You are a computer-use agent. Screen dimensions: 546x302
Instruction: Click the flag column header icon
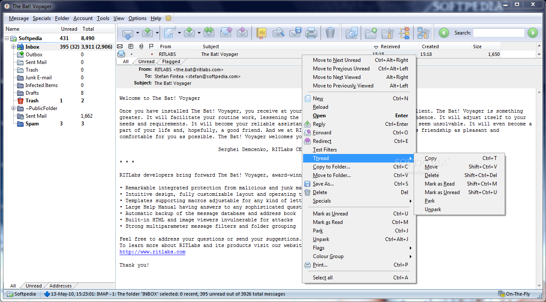pos(152,46)
